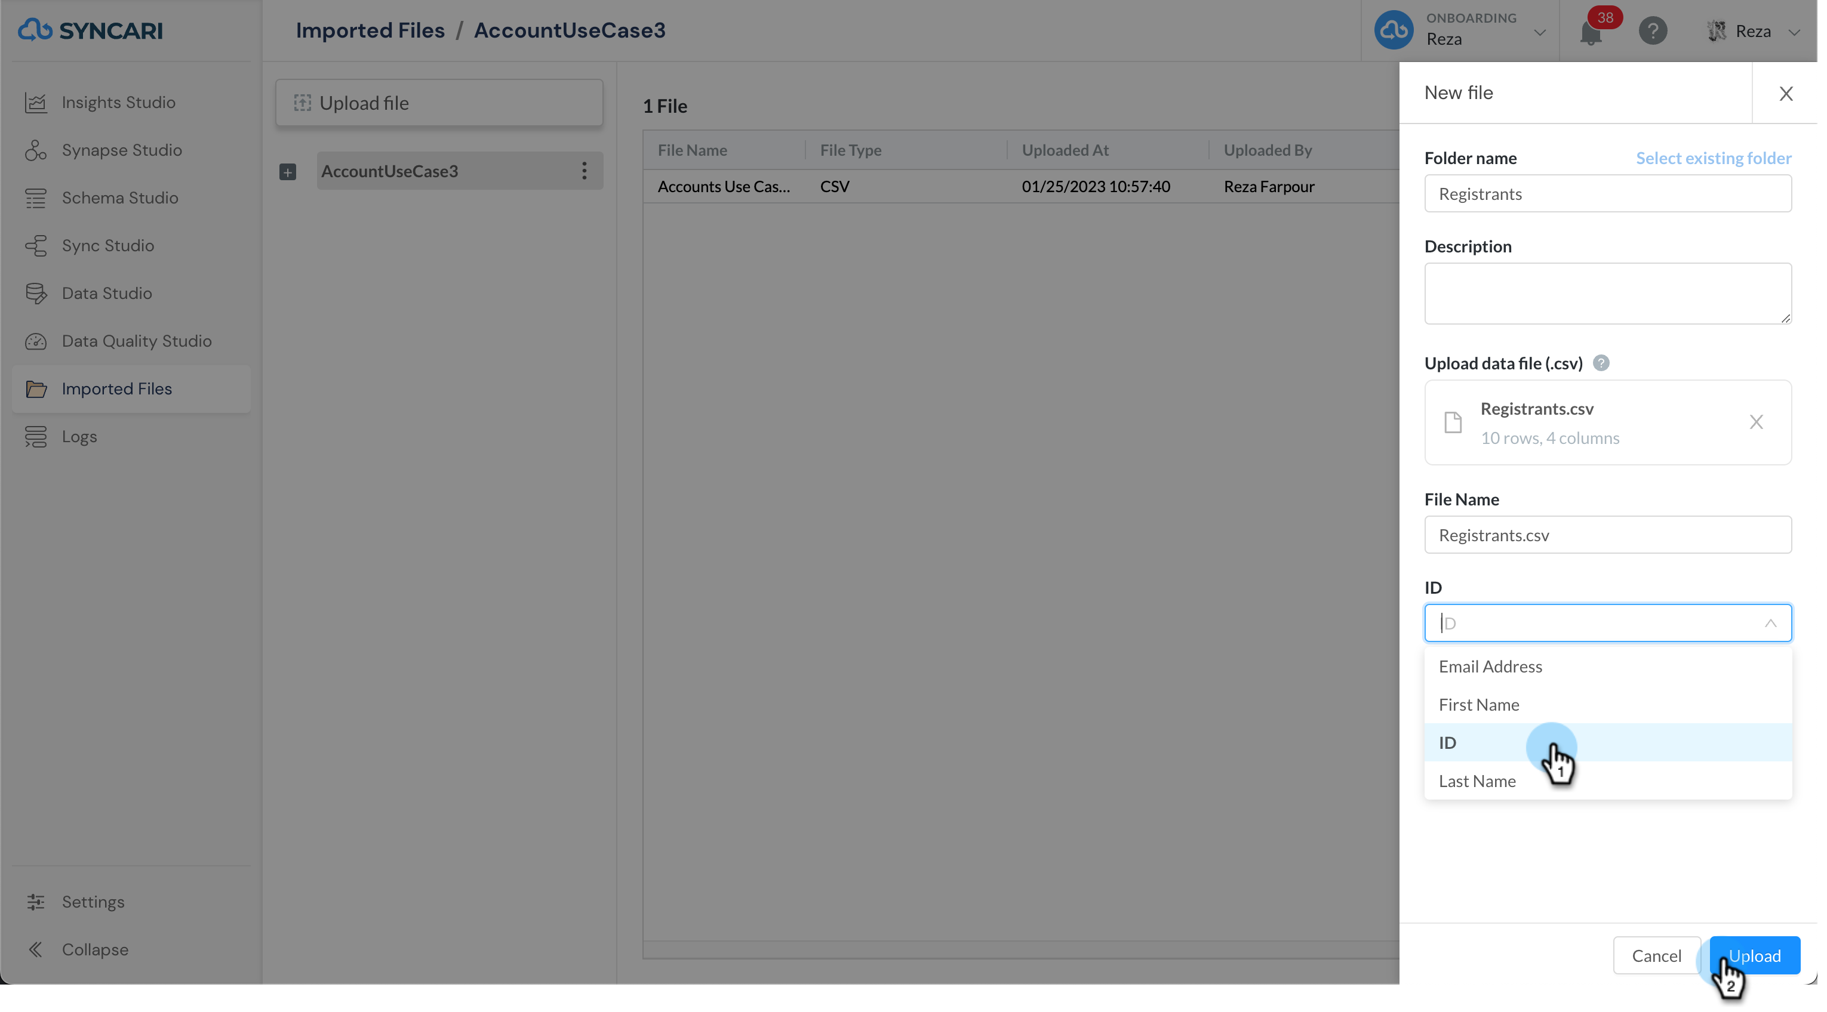The width and height of the screenshot is (1827, 1012).
Task: Open the kebab menu on AccountUseCase3 folder
Action: tap(585, 170)
